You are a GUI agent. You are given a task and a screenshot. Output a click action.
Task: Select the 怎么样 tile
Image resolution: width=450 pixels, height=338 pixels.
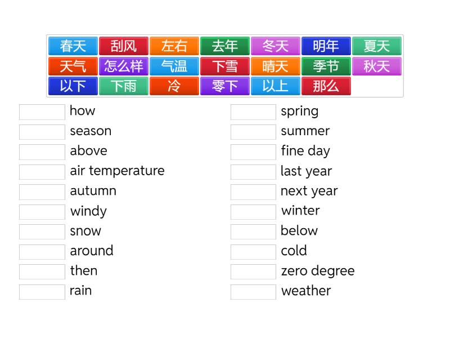[124, 66]
